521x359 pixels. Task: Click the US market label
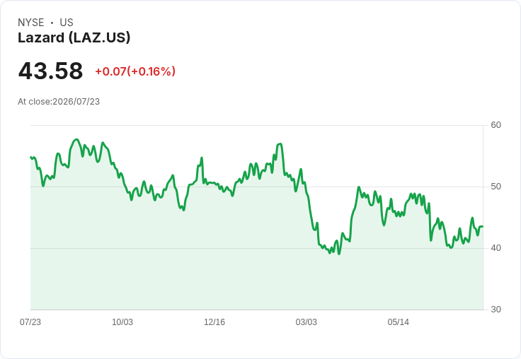(67, 23)
